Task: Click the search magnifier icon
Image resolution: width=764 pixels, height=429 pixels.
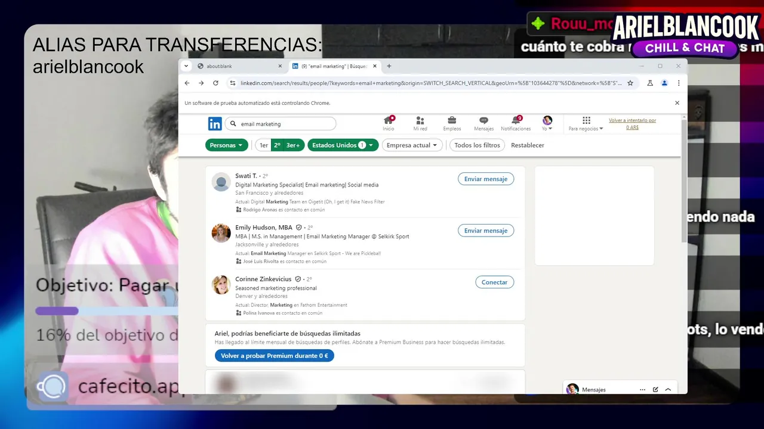Action: pos(233,124)
